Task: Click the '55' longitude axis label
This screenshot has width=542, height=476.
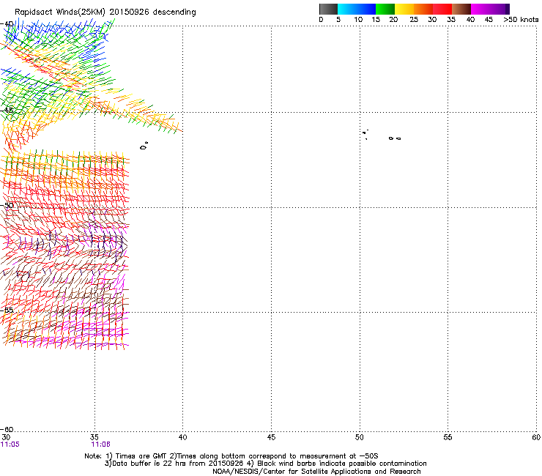Action: 448,437
